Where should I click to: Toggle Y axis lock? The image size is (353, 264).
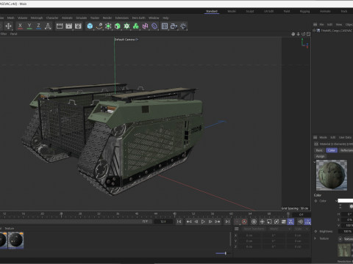click(x=29, y=26)
